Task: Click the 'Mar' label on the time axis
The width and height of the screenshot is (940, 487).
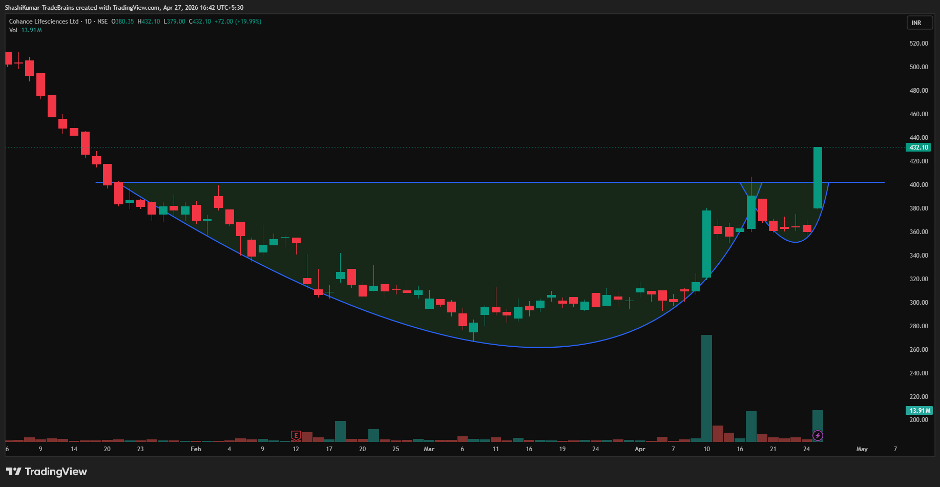Action: coord(429,449)
